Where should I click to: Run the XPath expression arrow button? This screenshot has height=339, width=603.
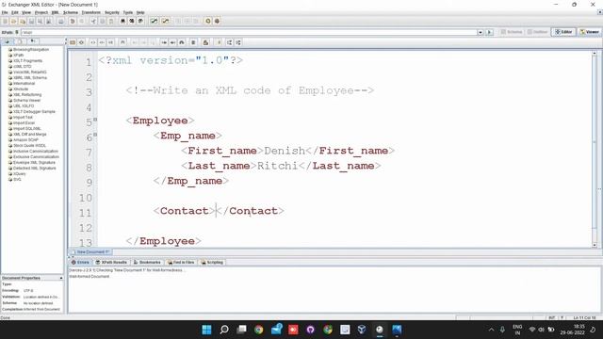[x=489, y=32]
